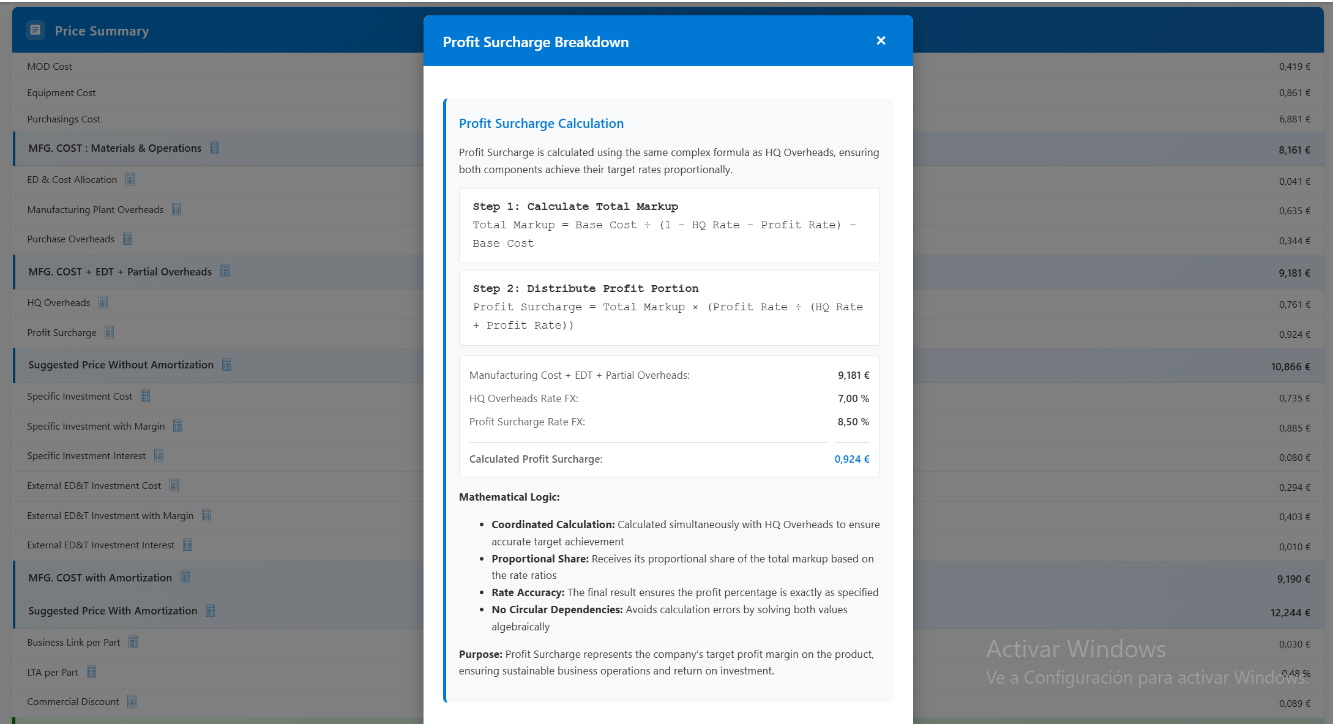Image resolution: width=1333 pixels, height=724 pixels.
Task: Open Profit Surcharge calculator icon
Action: [x=110, y=332]
